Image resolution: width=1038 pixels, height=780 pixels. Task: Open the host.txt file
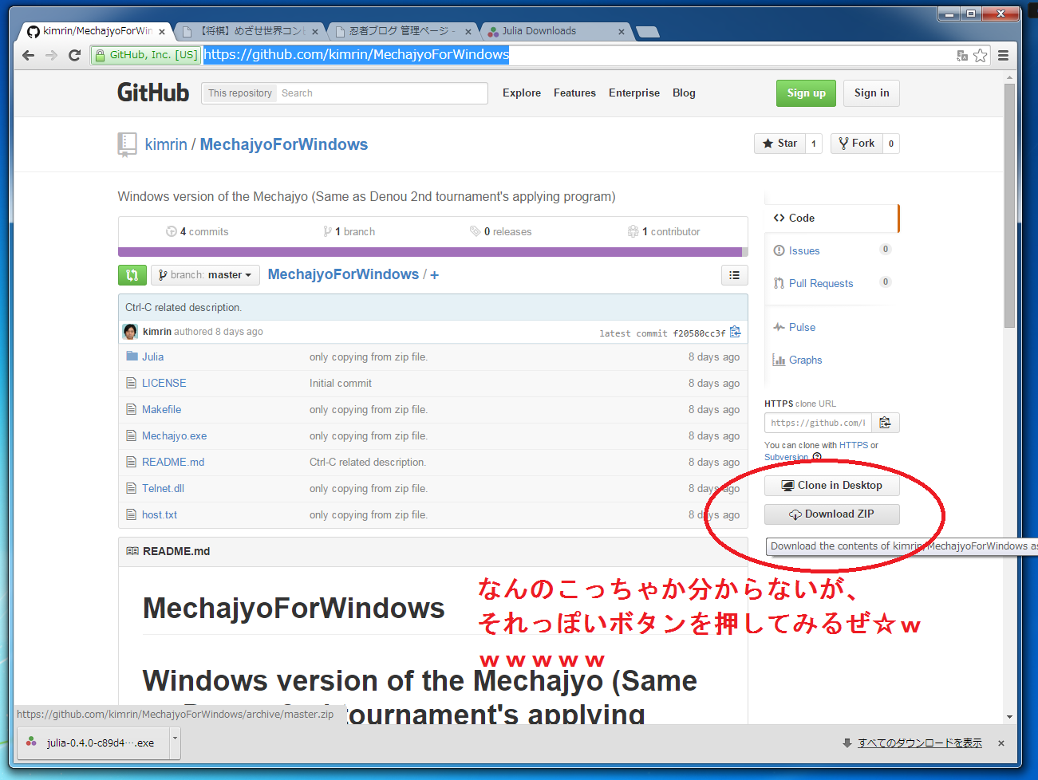click(160, 514)
